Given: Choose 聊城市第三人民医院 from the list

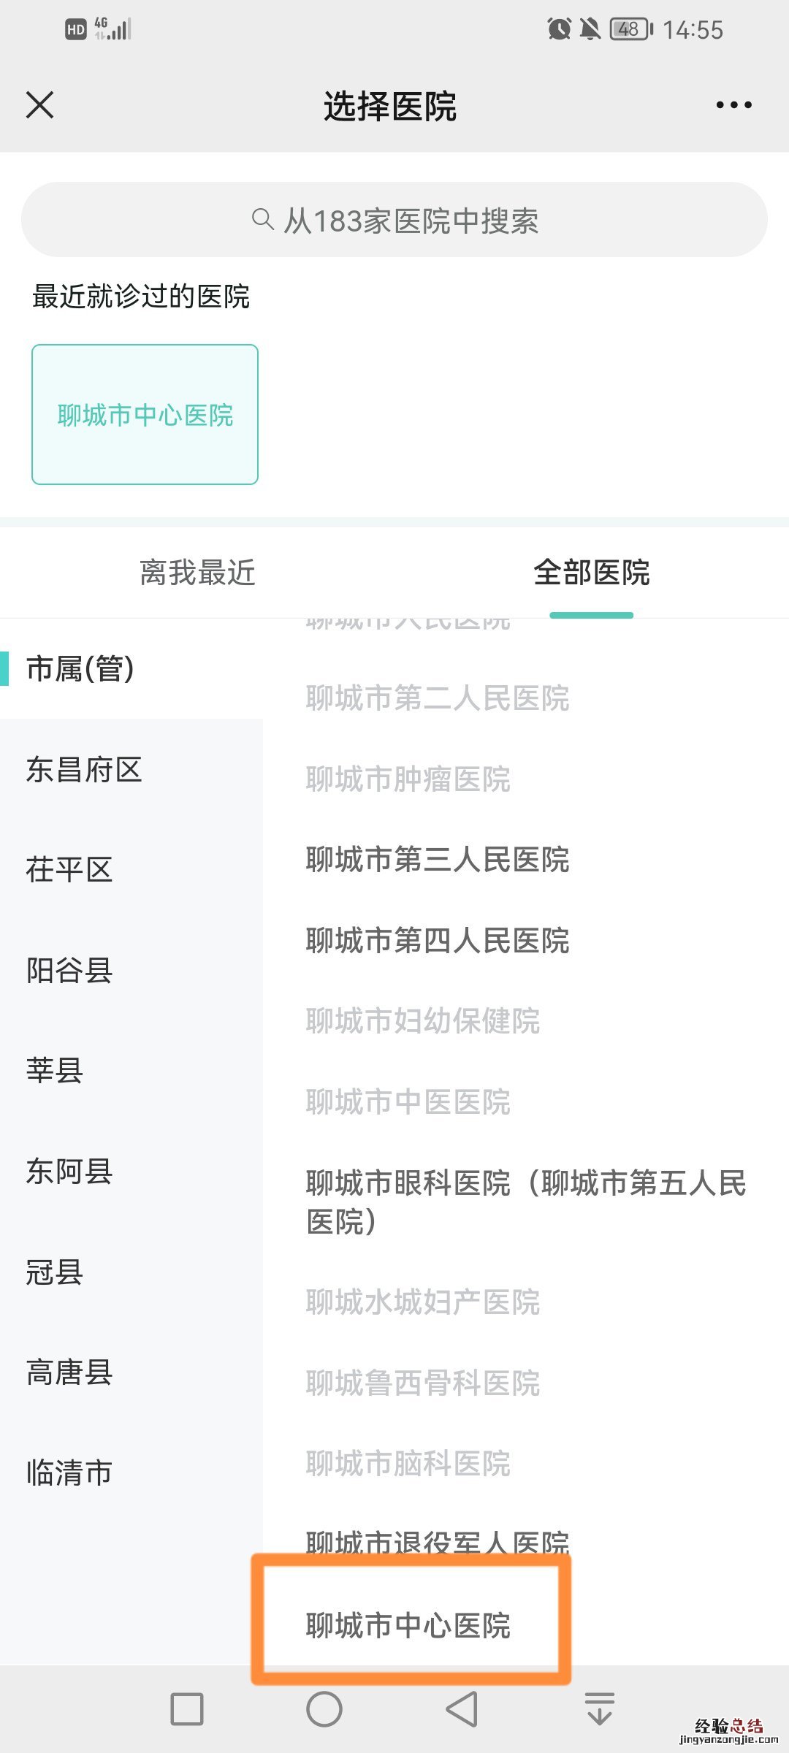Looking at the screenshot, I should (x=437, y=860).
